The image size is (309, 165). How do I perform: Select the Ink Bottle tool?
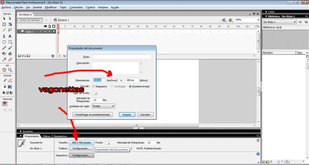pos(4,54)
